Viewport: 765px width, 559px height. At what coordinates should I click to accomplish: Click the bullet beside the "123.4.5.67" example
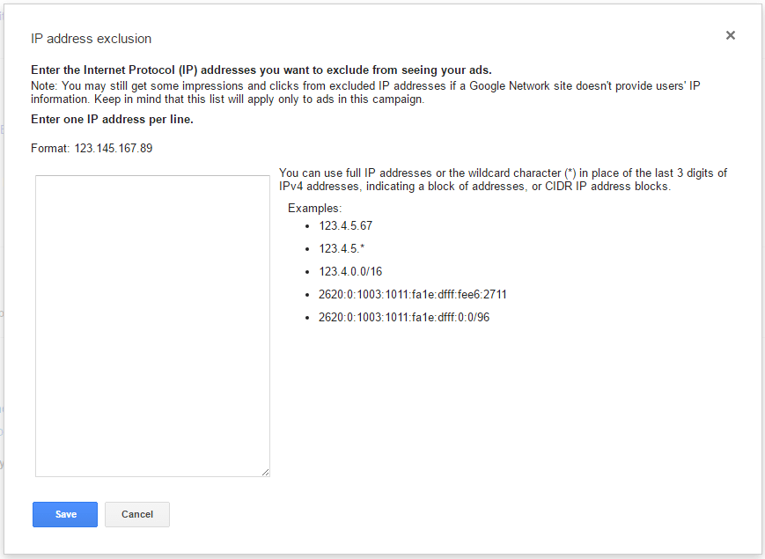point(307,225)
